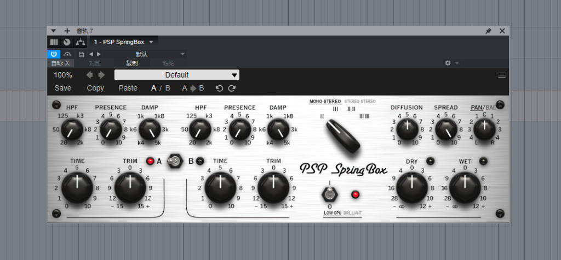Click channel A TRIM knob
Image resolution: width=561 pixels, height=260 pixels.
click(x=130, y=187)
